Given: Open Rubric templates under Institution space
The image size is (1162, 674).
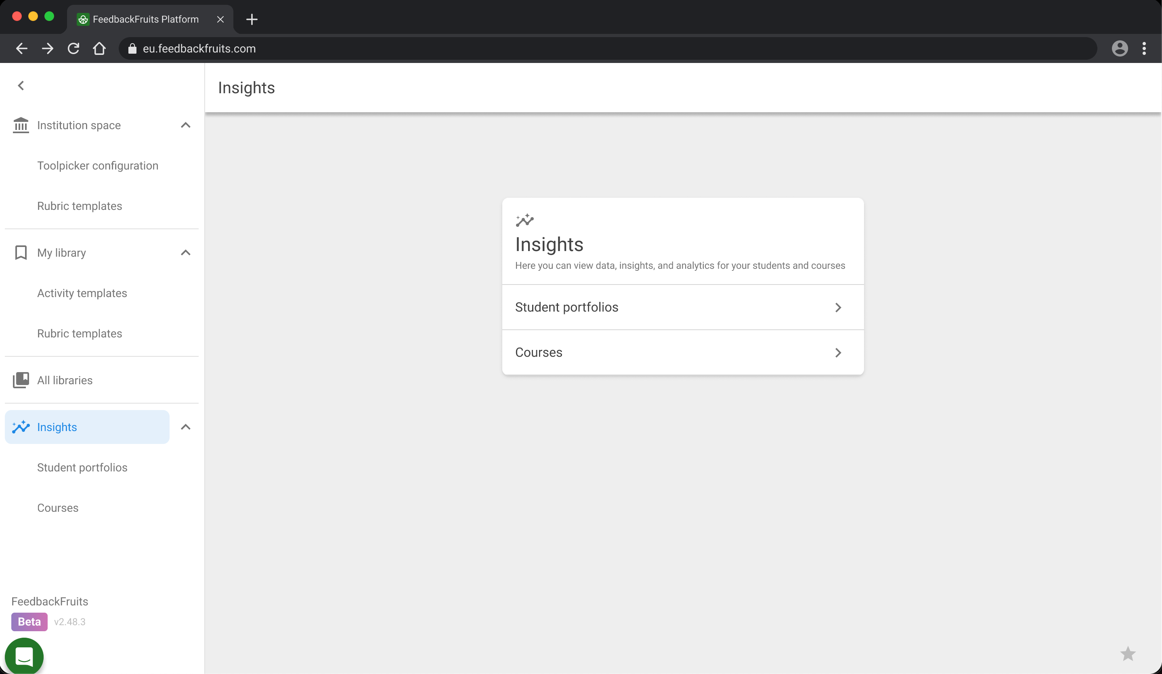Looking at the screenshot, I should pos(80,206).
